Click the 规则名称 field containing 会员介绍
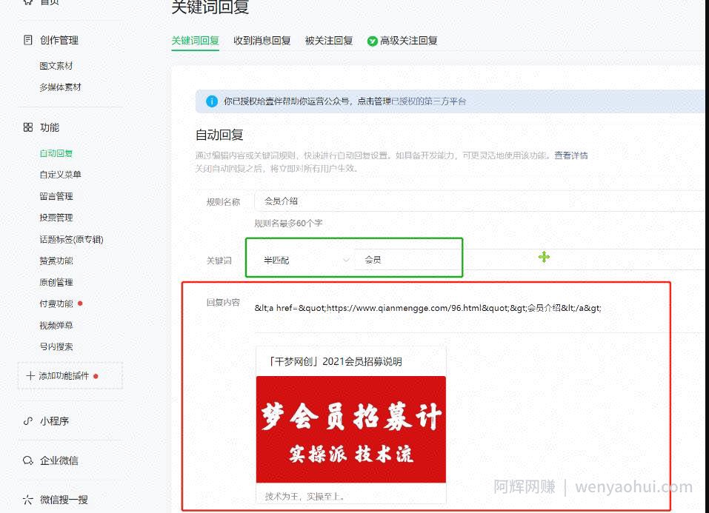This screenshot has height=513, width=709. click(x=479, y=201)
